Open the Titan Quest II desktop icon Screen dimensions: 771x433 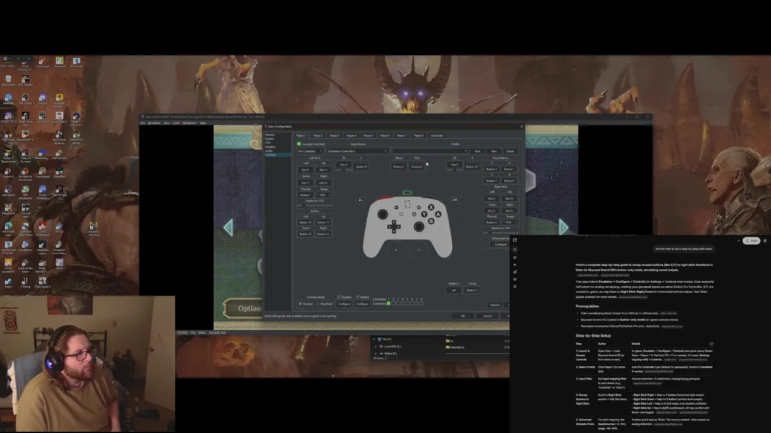coord(42,282)
